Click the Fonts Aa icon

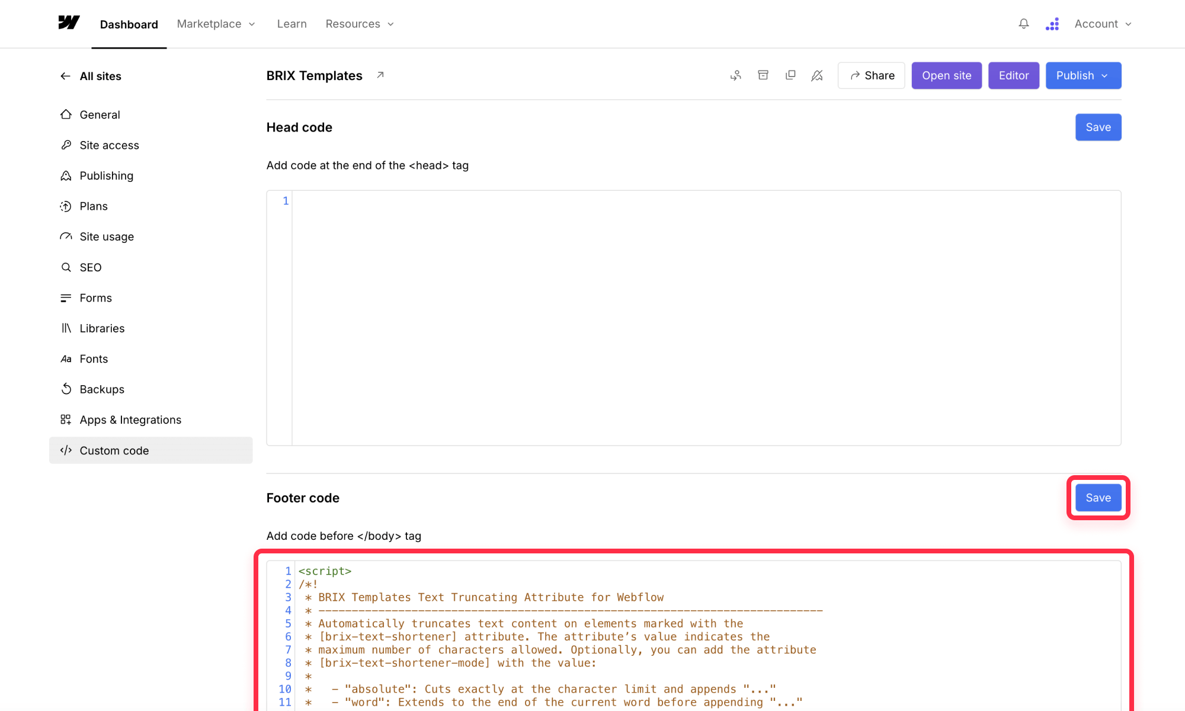66,359
